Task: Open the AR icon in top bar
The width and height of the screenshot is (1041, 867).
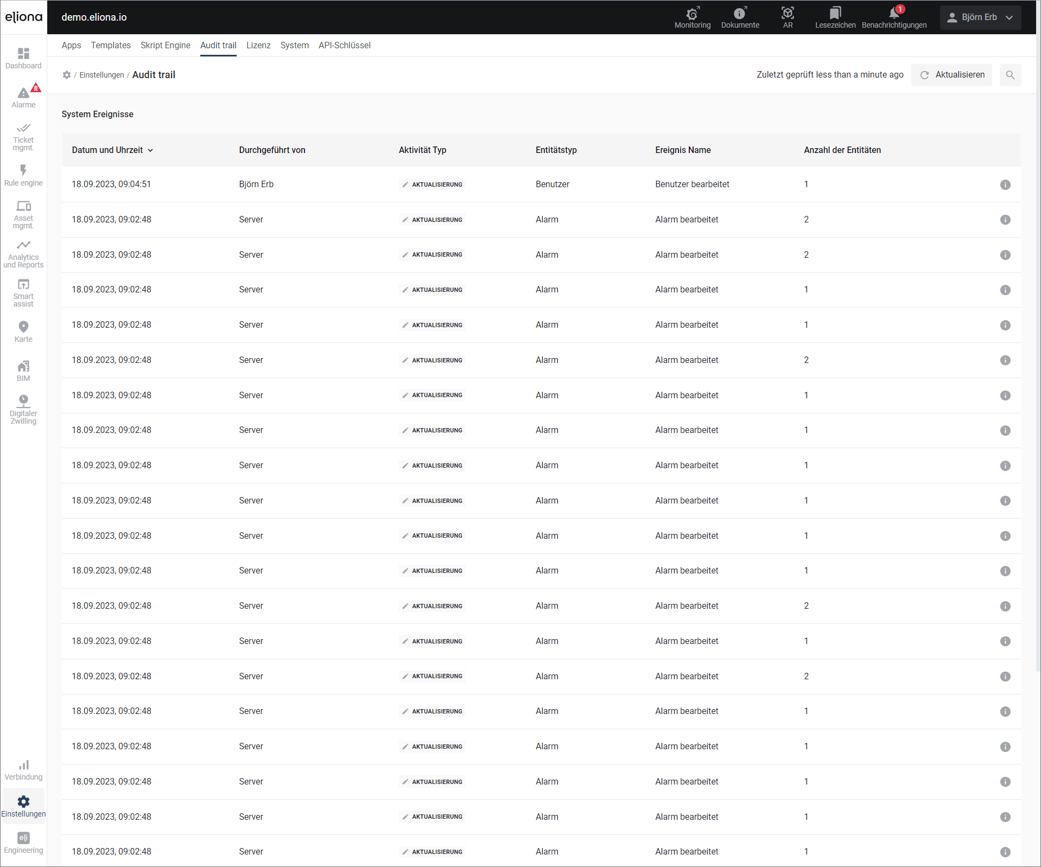Action: click(x=788, y=17)
